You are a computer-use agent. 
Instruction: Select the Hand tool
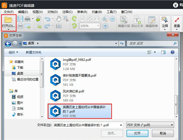click(59, 19)
